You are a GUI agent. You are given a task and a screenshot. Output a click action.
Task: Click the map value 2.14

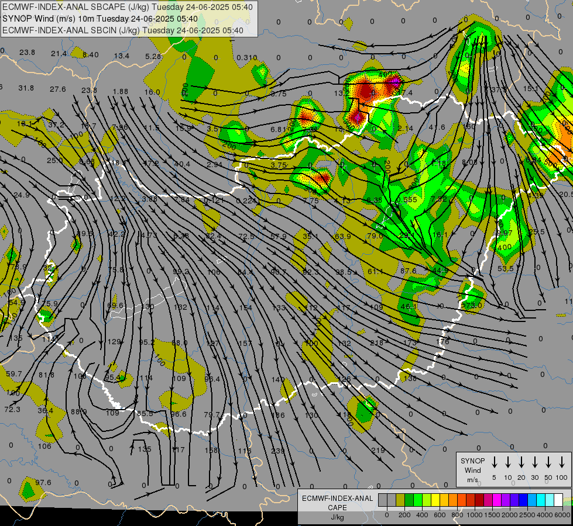click(406, 129)
